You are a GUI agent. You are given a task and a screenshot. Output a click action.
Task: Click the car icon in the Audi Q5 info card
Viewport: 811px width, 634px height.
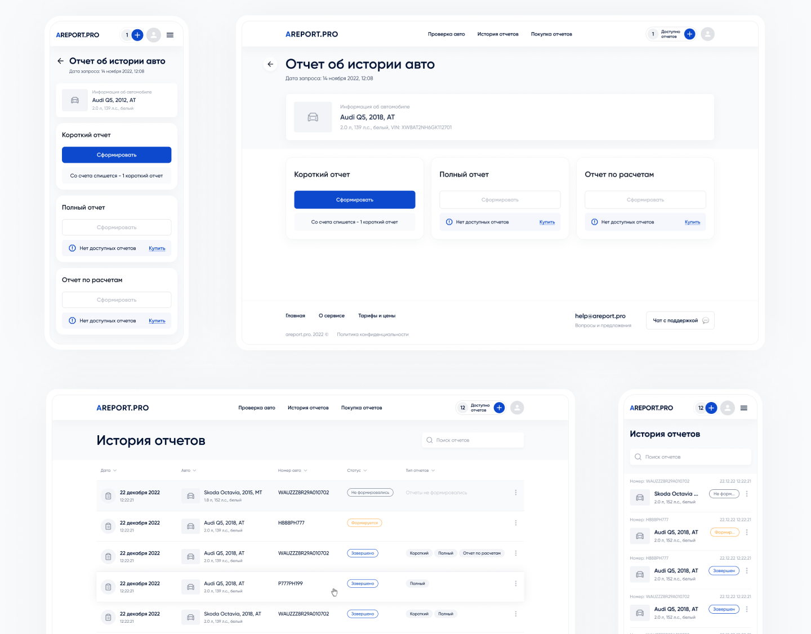tap(313, 117)
